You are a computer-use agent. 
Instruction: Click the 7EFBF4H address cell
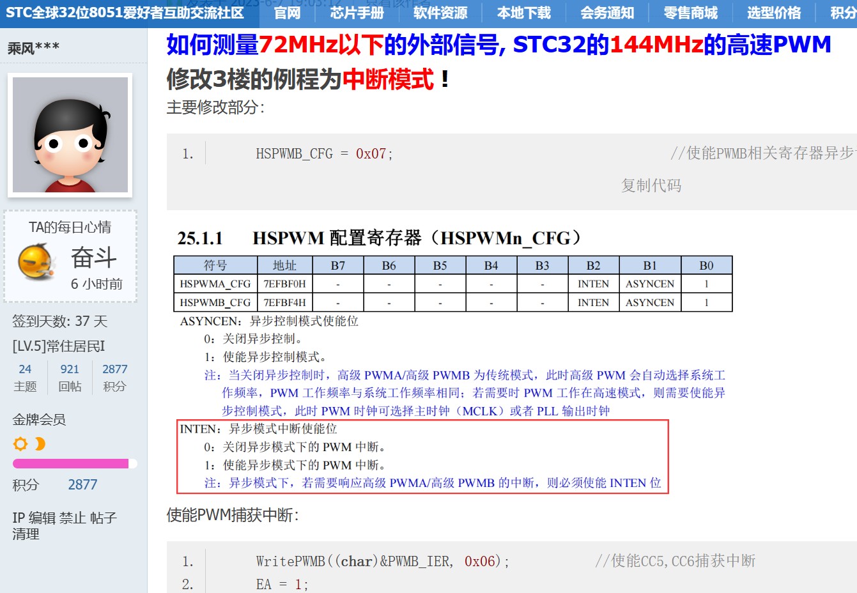(284, 302)
